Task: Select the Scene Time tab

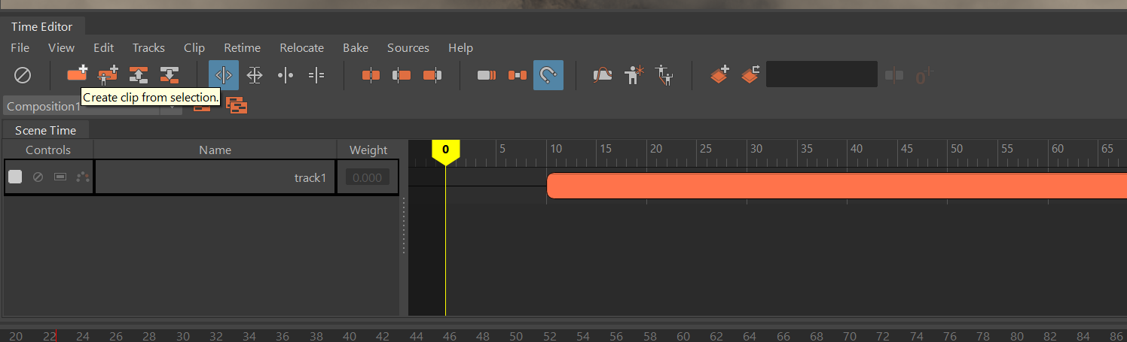Action: [x=45, y=130]
